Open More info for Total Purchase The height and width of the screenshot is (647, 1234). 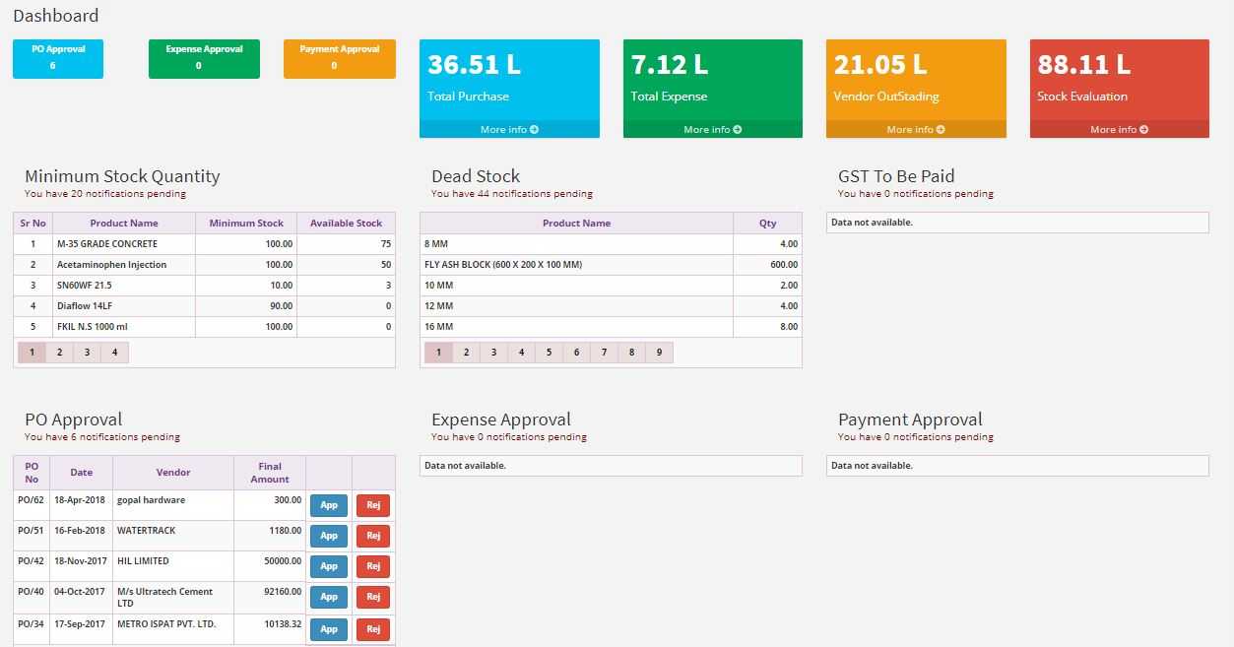(x=509, y=129)
